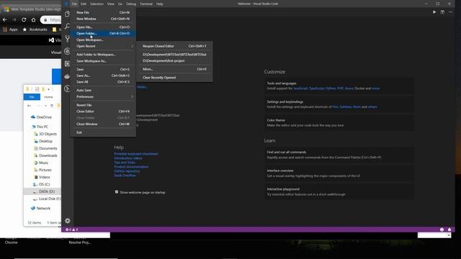Open Stack Overflow help link
Image resolution: width=461 pixels, height=259 pixels.
pos(125,176)
